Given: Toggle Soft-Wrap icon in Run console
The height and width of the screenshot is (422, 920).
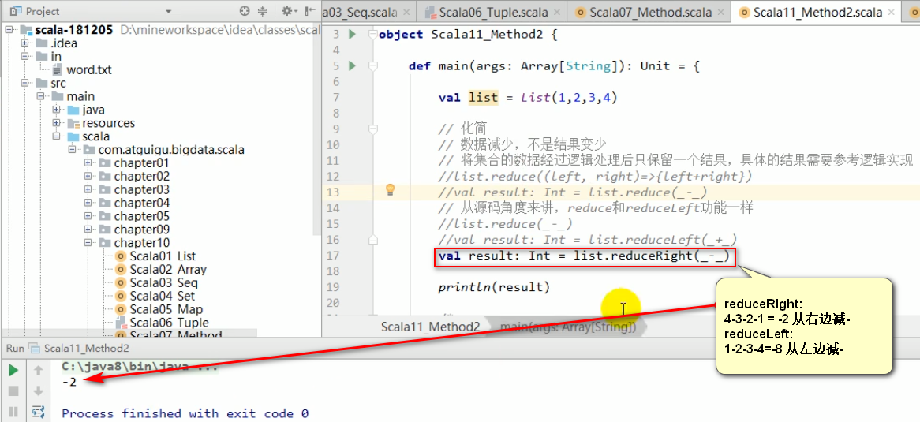Looking at the screenshot, I should coord(39,412).
